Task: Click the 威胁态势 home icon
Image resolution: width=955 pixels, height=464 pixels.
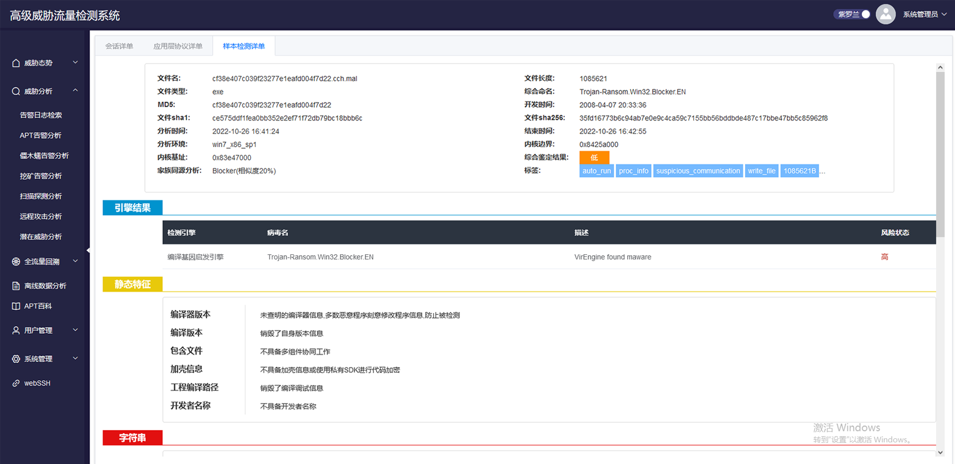Action: click(16, 63)
